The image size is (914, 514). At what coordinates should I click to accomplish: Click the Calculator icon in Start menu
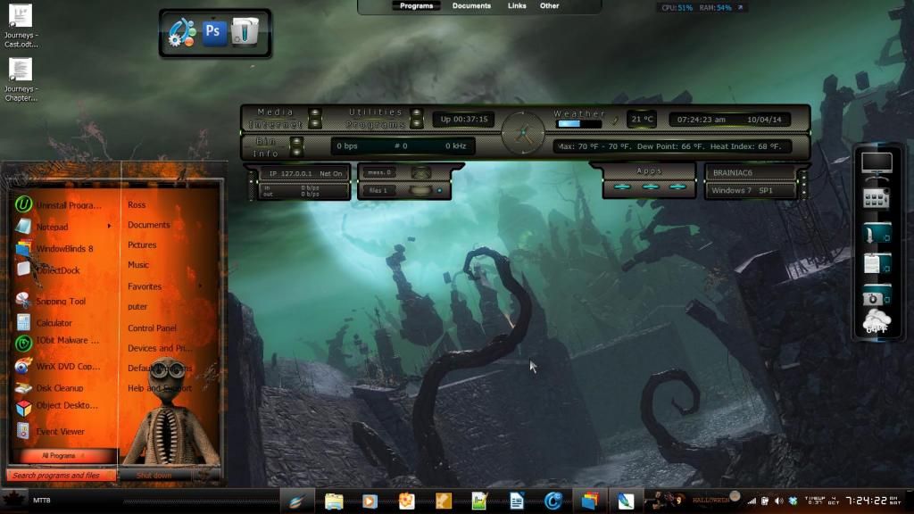(x=23, y=321)
